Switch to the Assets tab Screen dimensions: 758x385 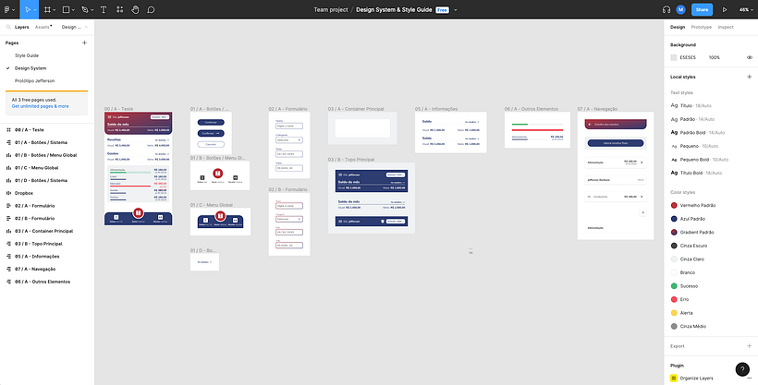tap(43, 27)
